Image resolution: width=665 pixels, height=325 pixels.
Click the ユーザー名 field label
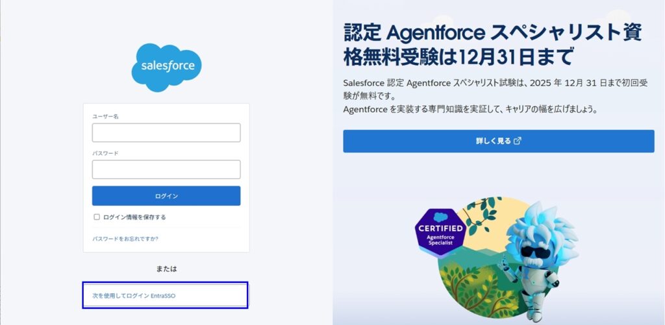tap(105, 116)
